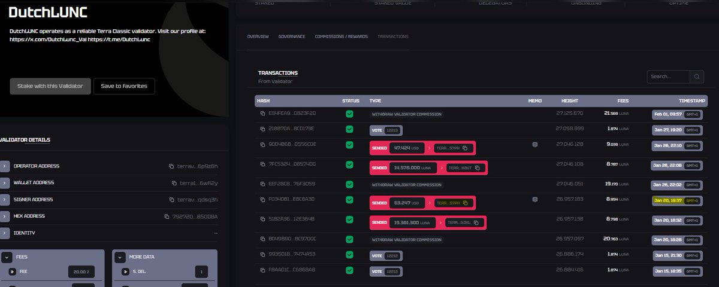Click Save to favorites button
This screenshot has width=719, height=287.
click(124, 86)
